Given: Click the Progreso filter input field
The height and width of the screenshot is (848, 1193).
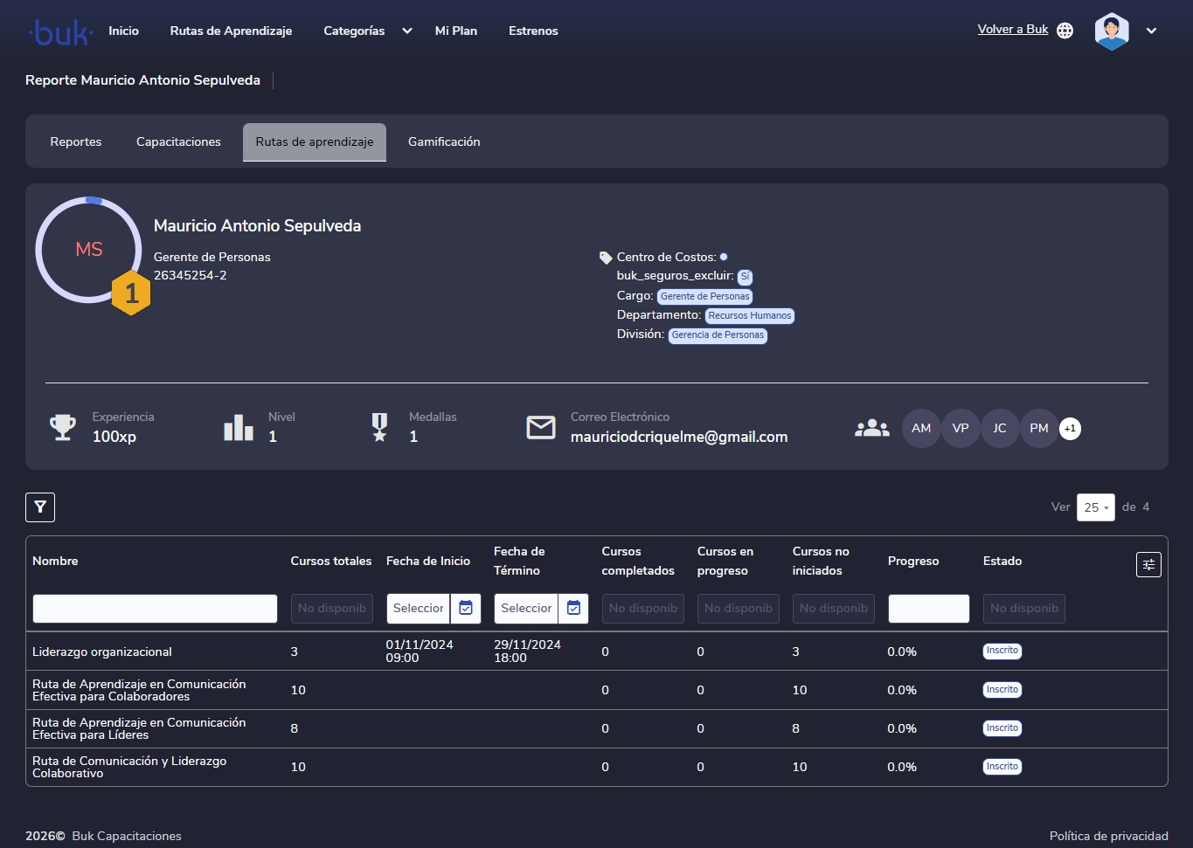Looking at the screenshot, I should [928, 609].
